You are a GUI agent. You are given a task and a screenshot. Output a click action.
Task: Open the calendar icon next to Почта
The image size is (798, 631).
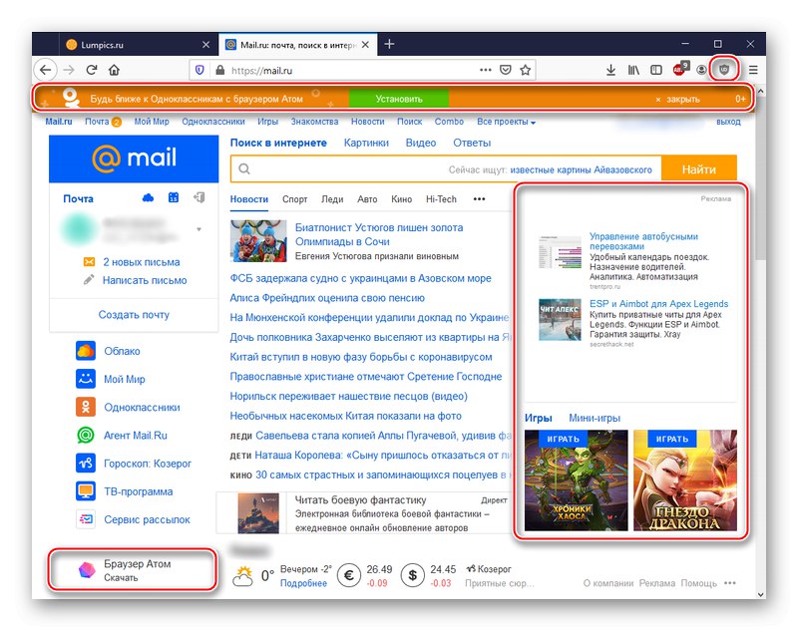click(x=174, y=197)
